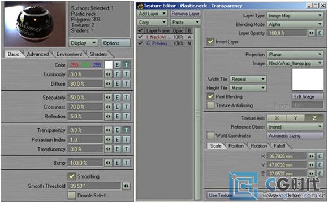Open Display dropdown
328x203 pixels.
click(83, 43)
